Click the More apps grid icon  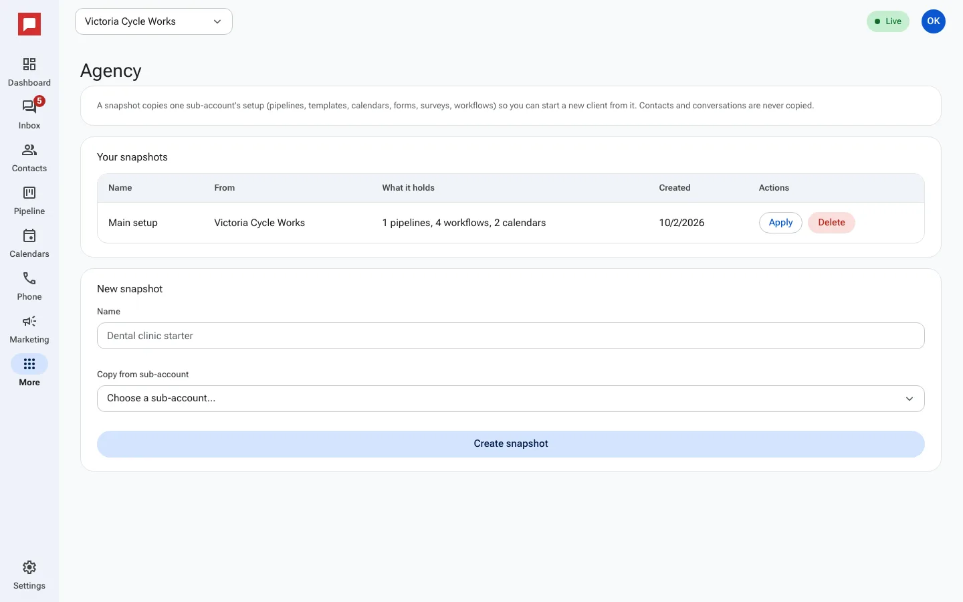tap(29, 365)
